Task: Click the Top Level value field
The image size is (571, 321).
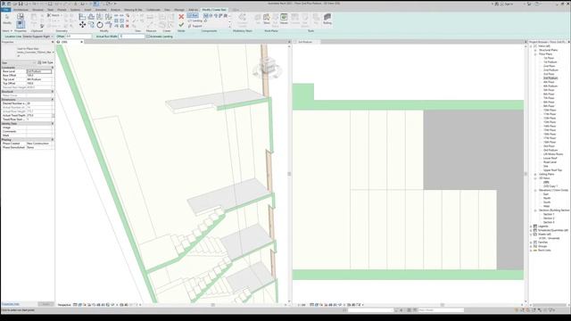Action: click(39, 79)
